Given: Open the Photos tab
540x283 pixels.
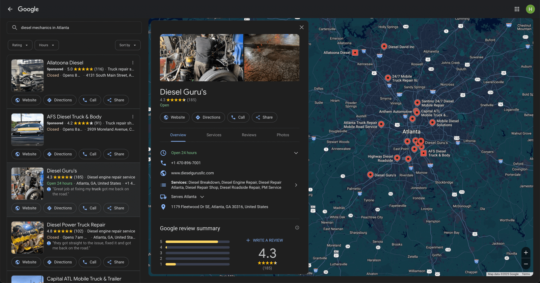Looking at the screenshot, I should [283, 135].
